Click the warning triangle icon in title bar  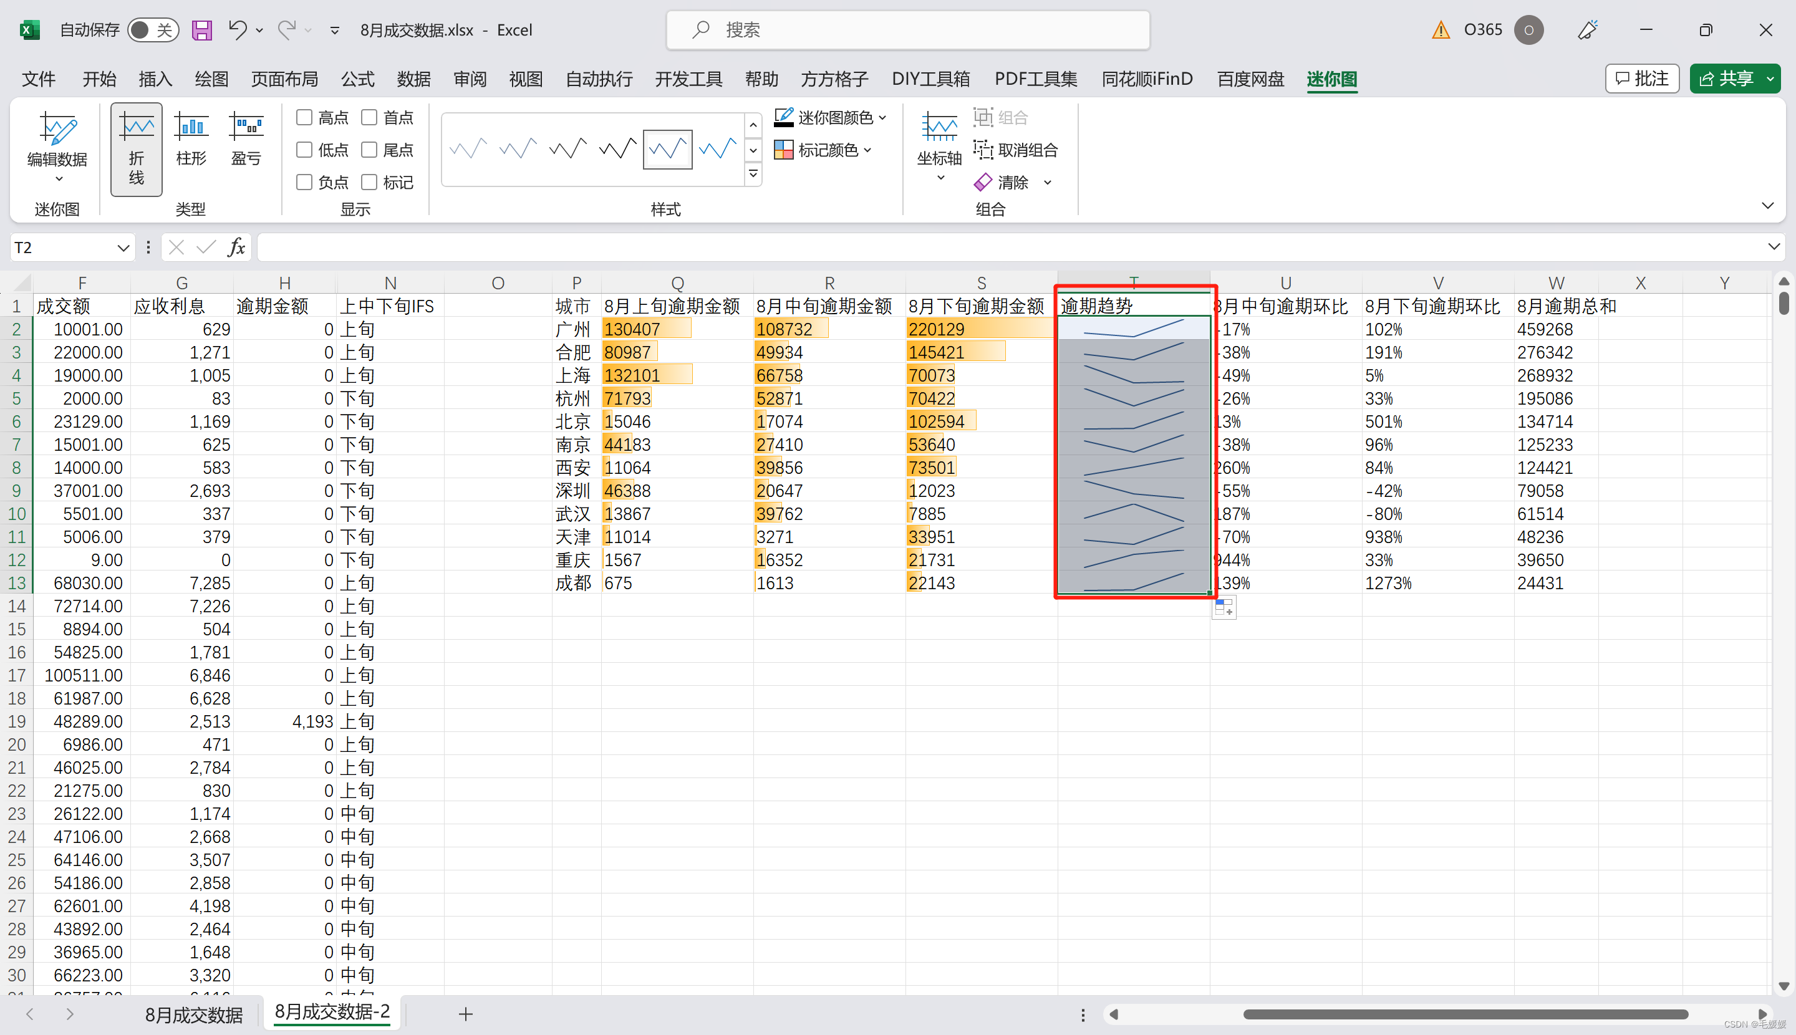pos(1441,30)
